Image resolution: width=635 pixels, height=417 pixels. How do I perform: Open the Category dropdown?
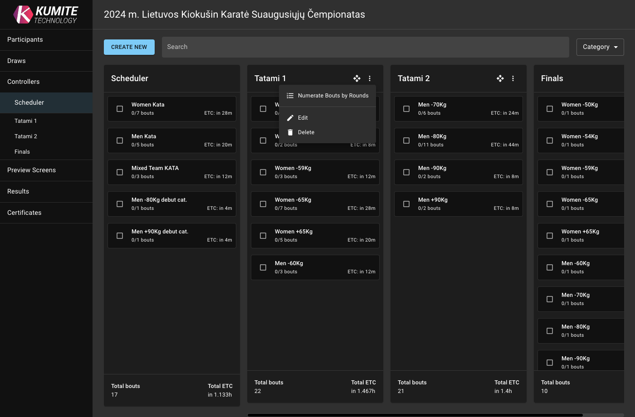(x=600, y=47)
